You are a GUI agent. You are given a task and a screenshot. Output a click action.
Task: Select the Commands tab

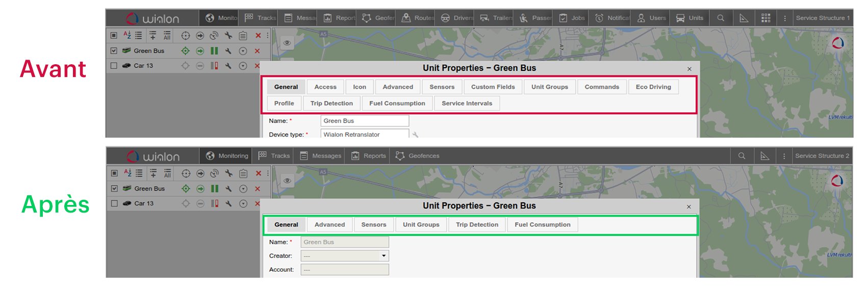601,87
